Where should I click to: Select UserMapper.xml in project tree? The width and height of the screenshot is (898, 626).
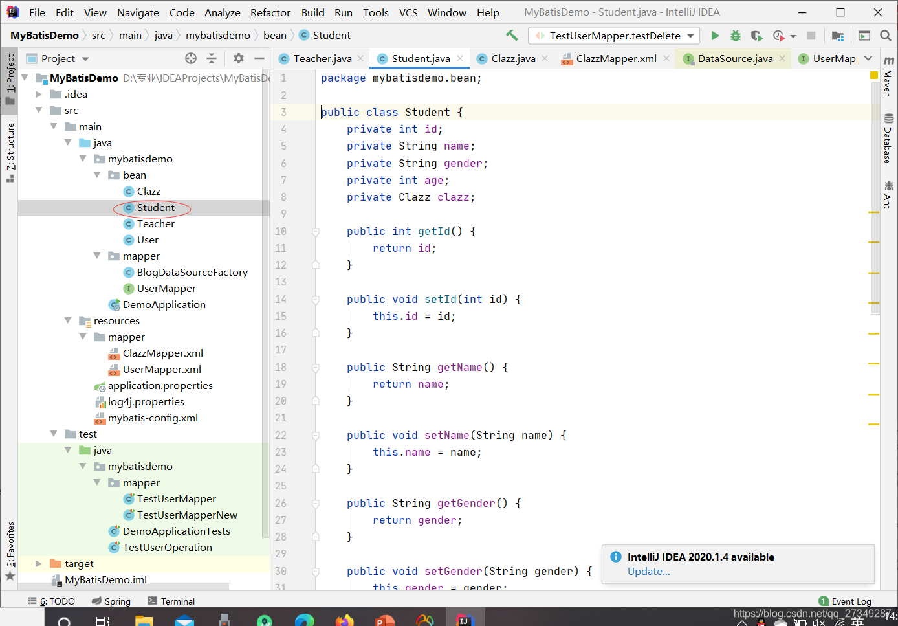162,370
